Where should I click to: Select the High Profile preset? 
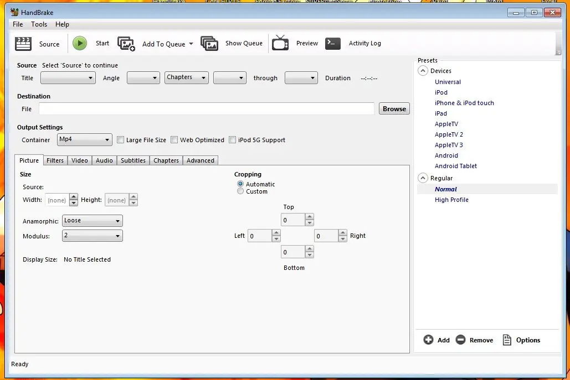451,200
